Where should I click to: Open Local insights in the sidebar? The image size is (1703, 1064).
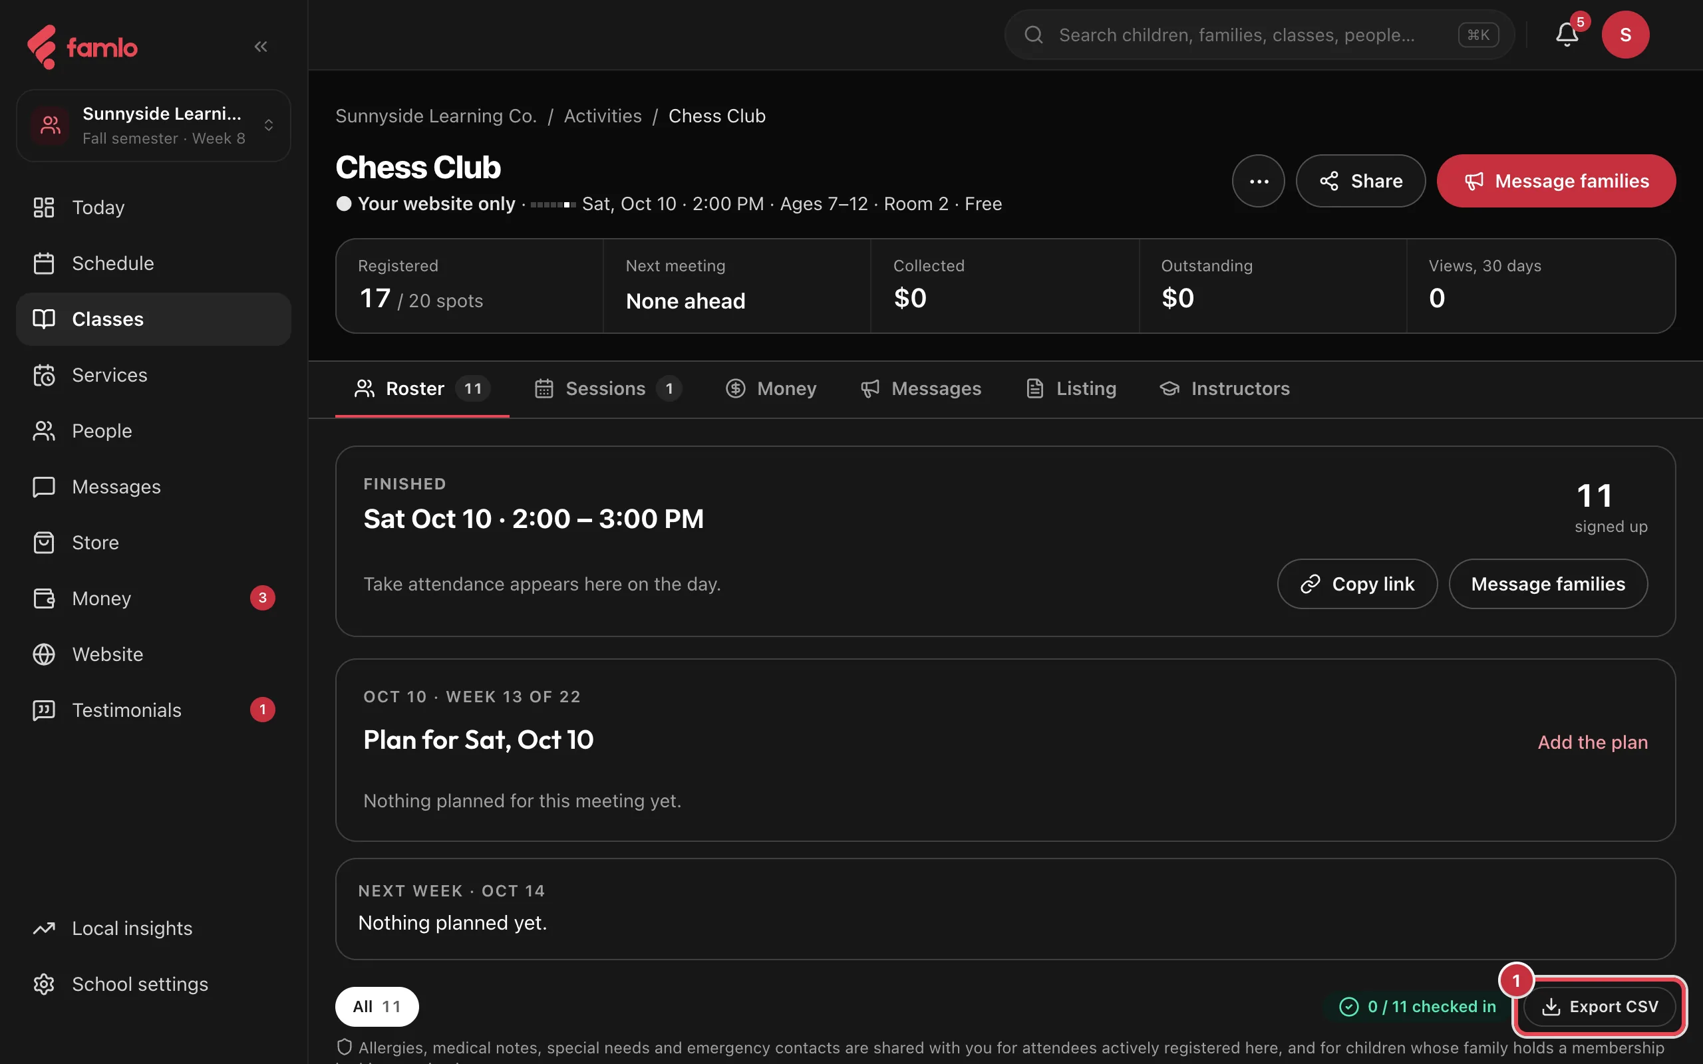154,928
